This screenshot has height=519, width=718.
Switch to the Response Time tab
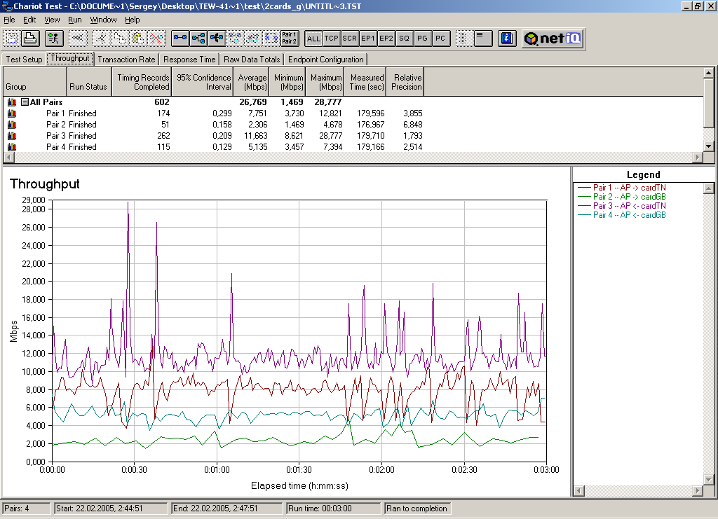[189, 60]
